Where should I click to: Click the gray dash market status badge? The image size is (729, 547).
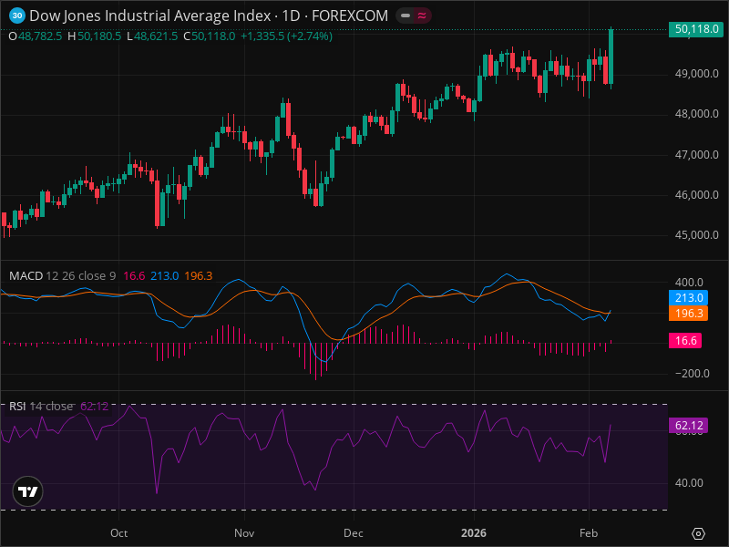click(406, 15)
